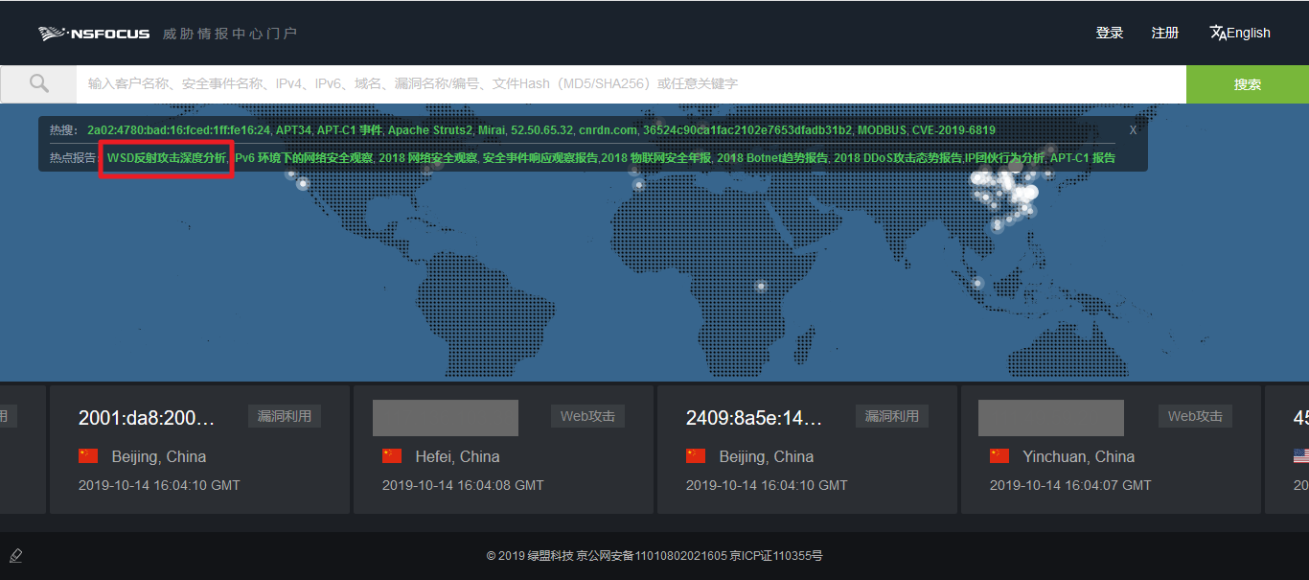
Task: Click the China flag on Hefei card
Action: click(x=392, y=456)
